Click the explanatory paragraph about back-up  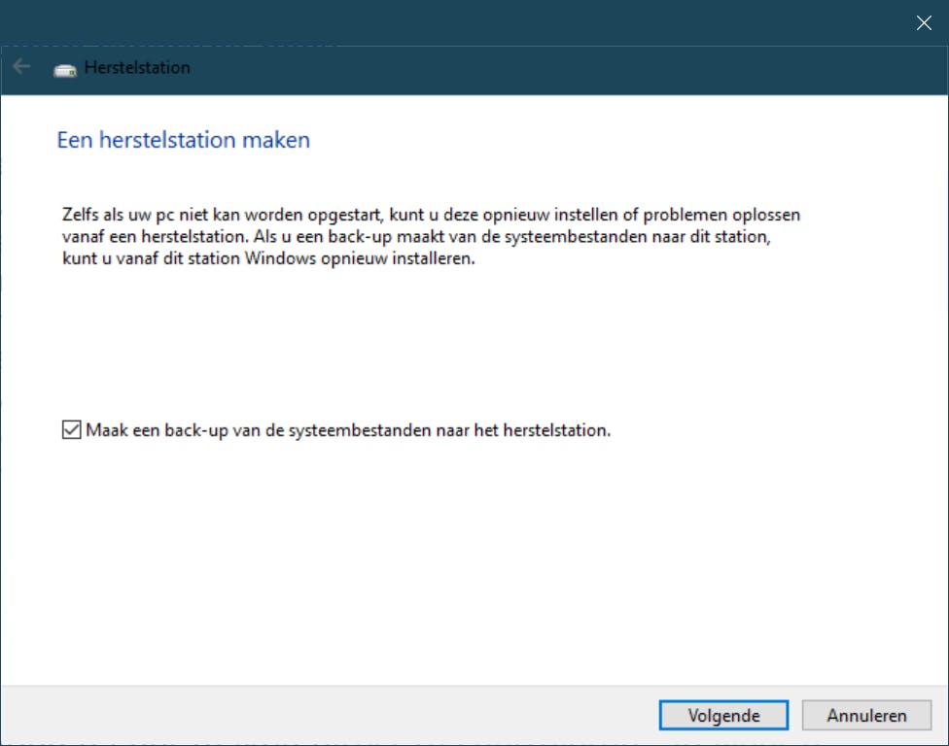[x=428, y=236]
